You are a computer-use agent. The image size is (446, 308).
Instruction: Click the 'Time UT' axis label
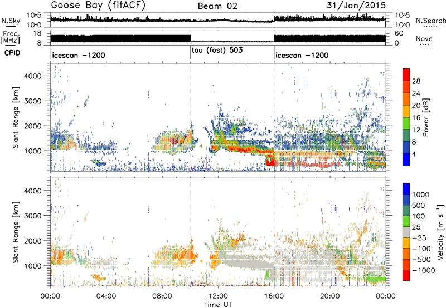tap(218, 305)
